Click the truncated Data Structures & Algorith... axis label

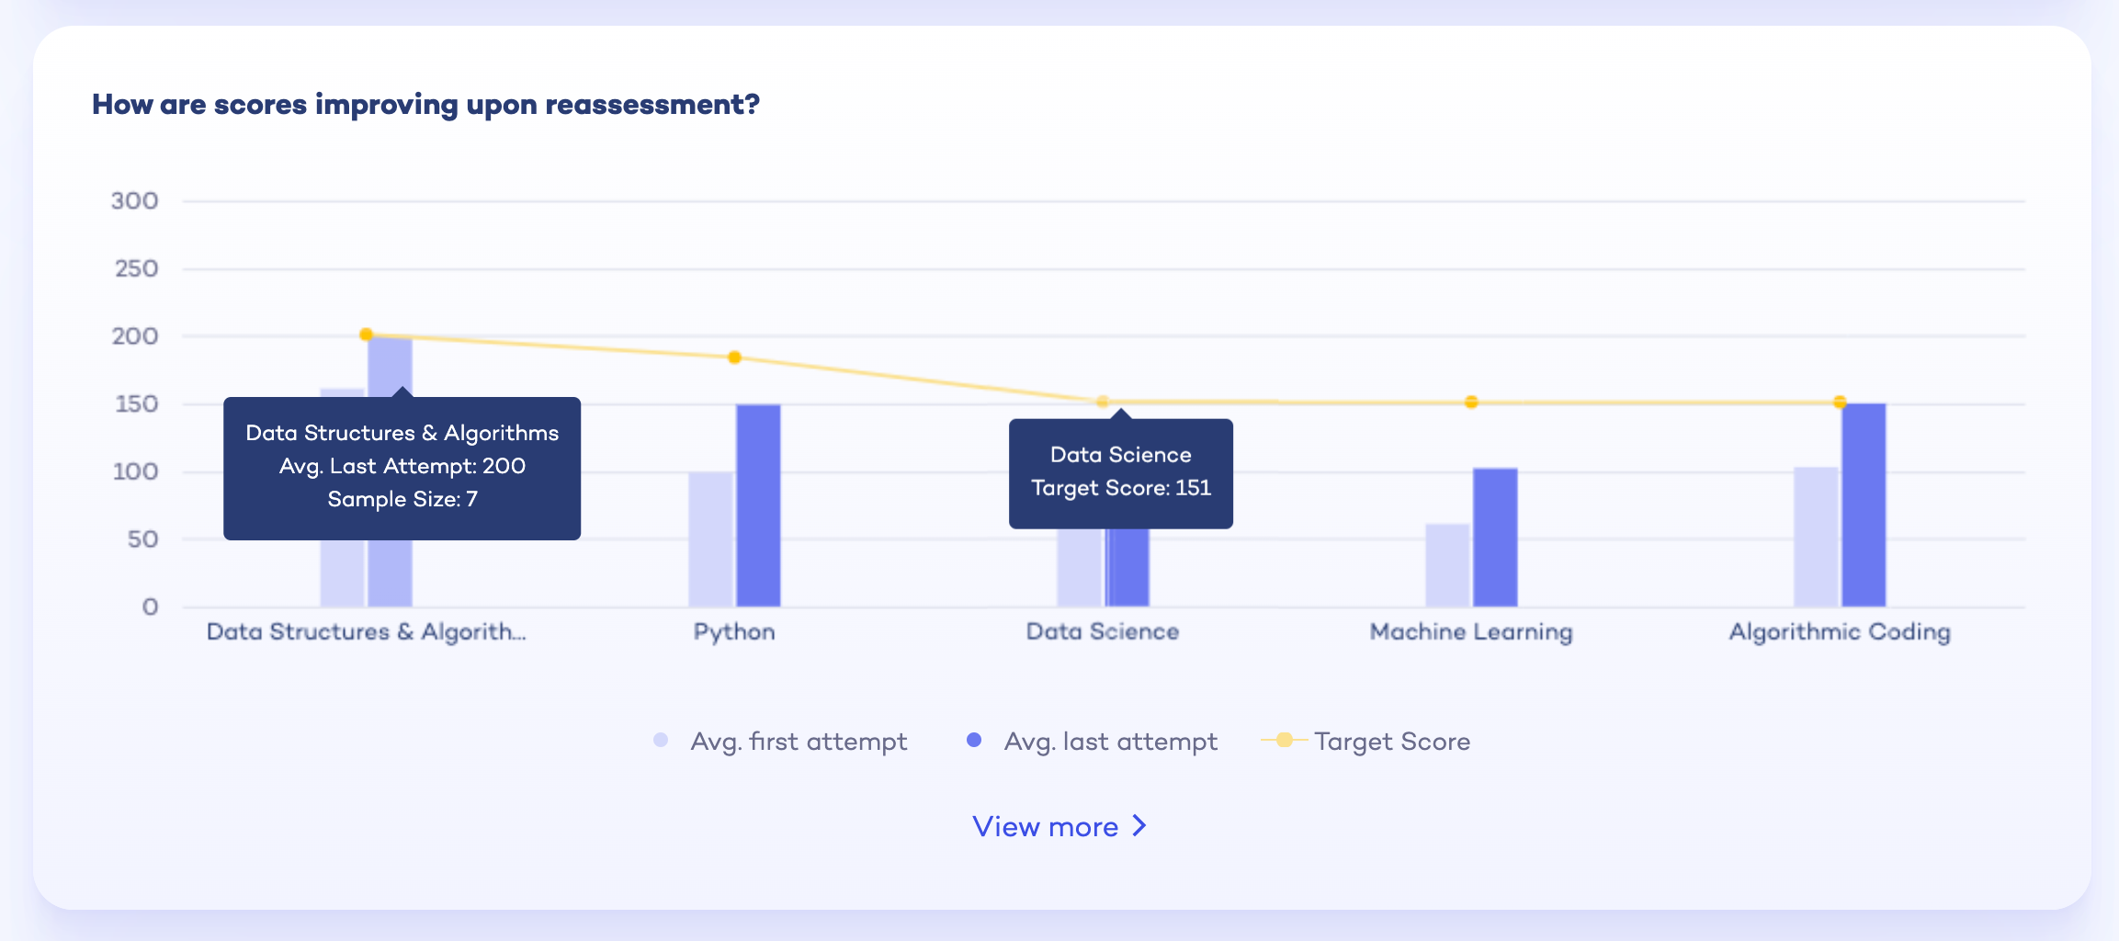click(x=366, y=631)
